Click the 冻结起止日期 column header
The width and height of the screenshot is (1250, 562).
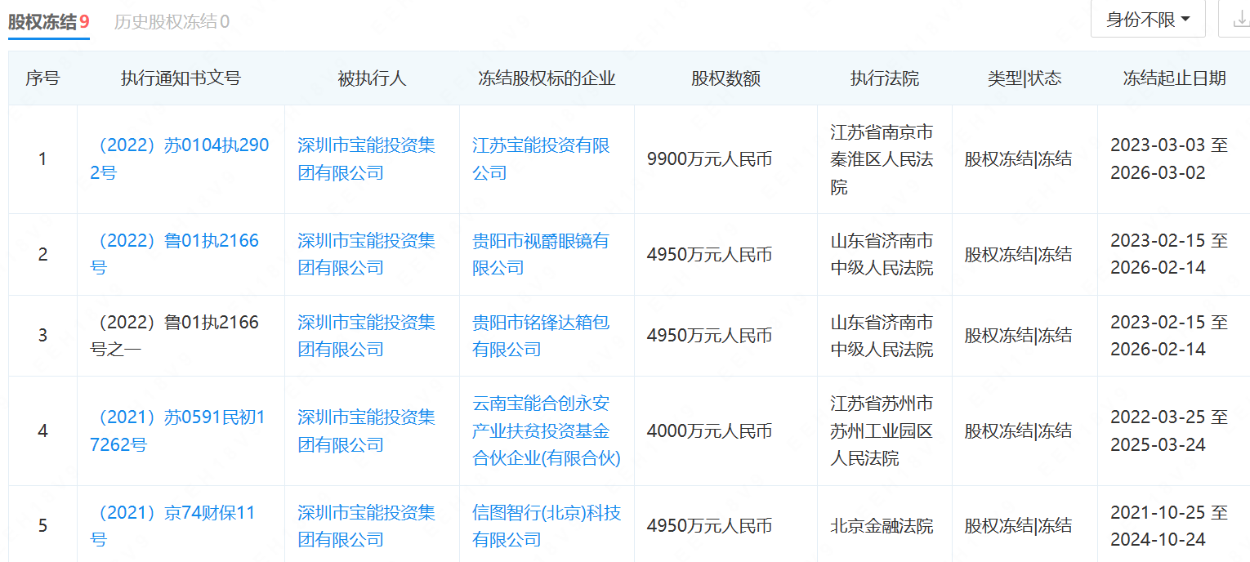[1174, 78]
